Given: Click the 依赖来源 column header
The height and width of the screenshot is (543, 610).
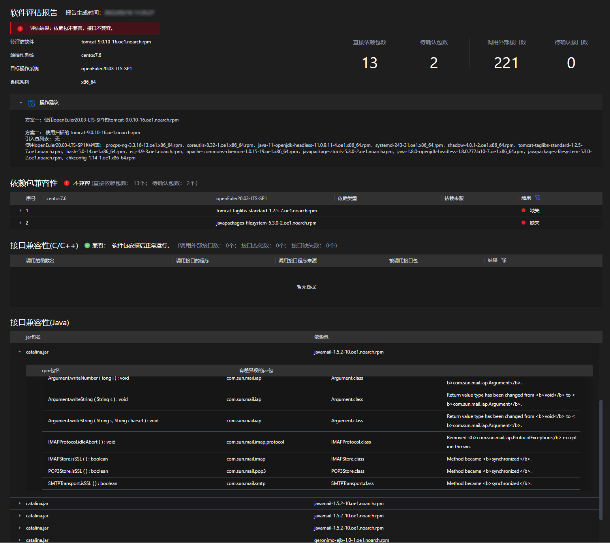Looking at the screenshot, I should click(454, 198).
